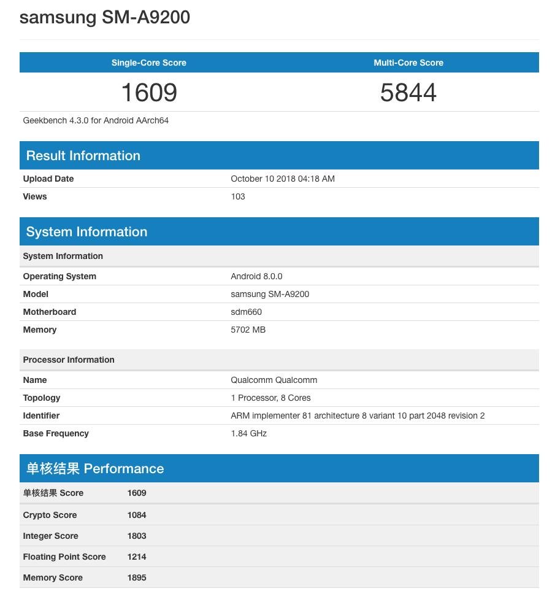
Task: Click the samsung SM-A9200 page title
Action: click(105, 17)
